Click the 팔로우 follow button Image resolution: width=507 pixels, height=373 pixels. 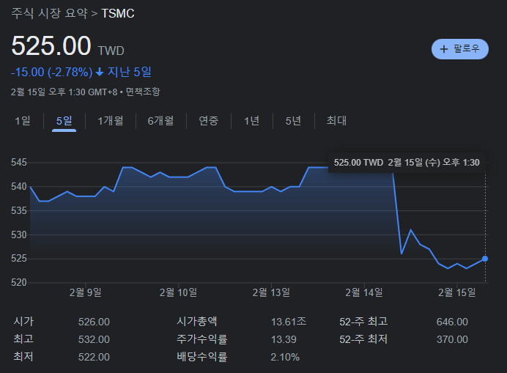click(460, 49)
